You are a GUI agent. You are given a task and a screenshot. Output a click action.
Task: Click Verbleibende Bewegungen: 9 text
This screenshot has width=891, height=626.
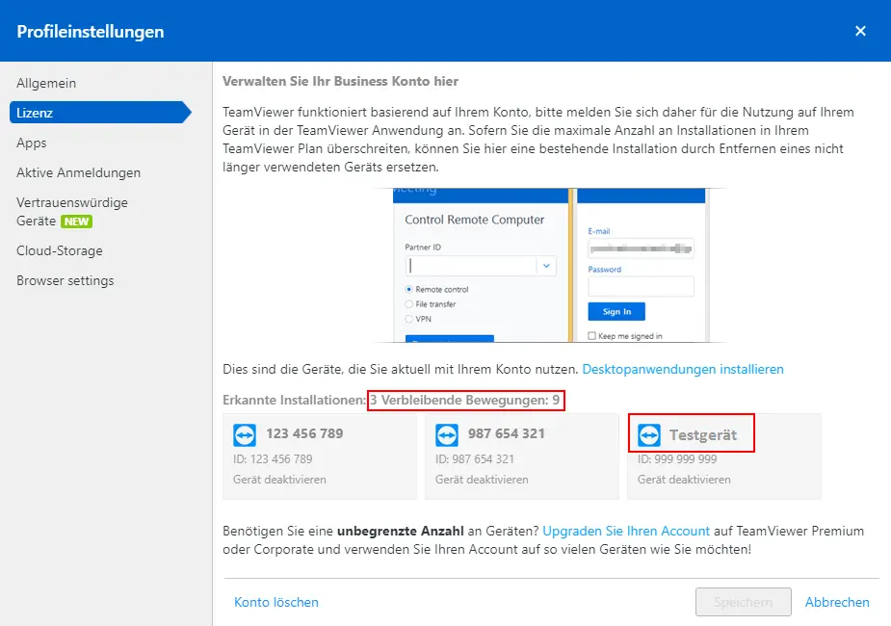(x=470, y=400)
